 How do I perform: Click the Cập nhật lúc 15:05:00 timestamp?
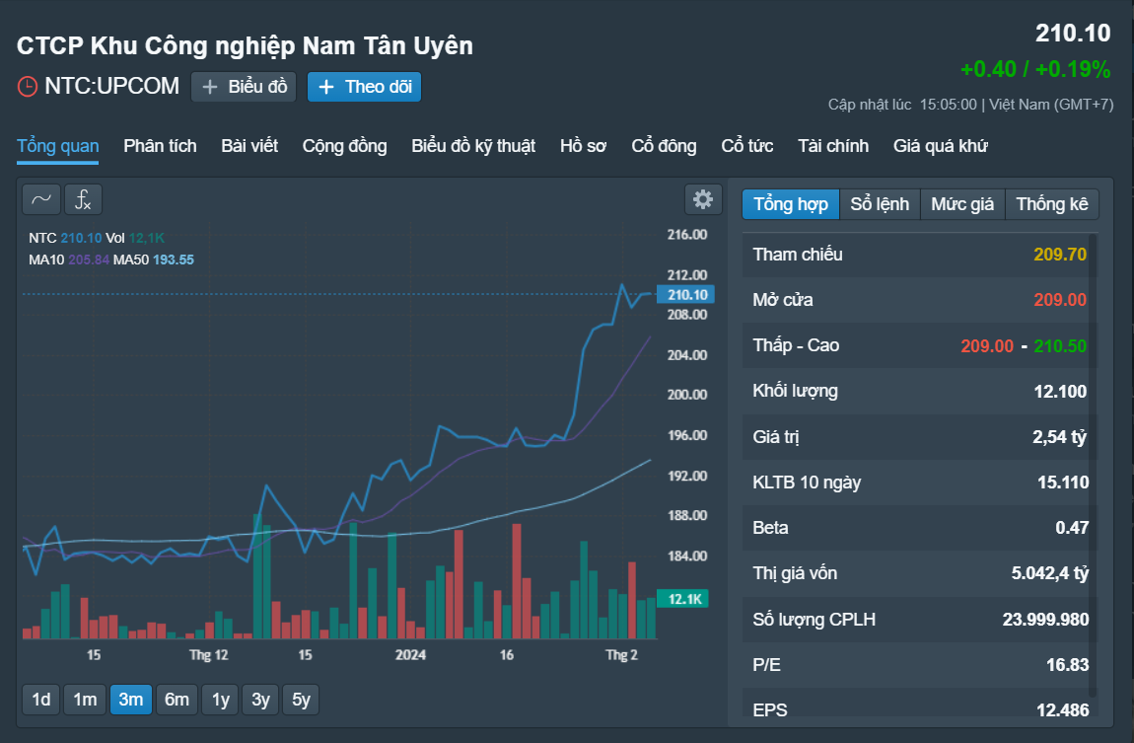pos(902,105)
